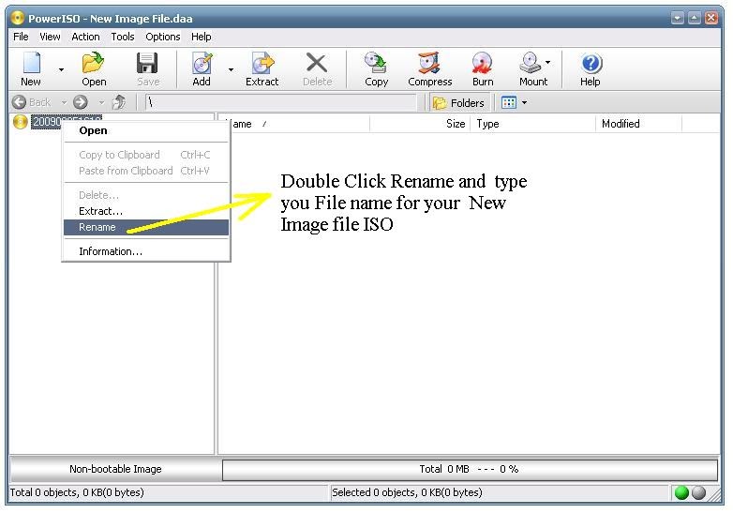Viewport: 733px width, 513px height.
Task: Sort by the Size column header
Action: pyautogui.click(x=419, y=124)
